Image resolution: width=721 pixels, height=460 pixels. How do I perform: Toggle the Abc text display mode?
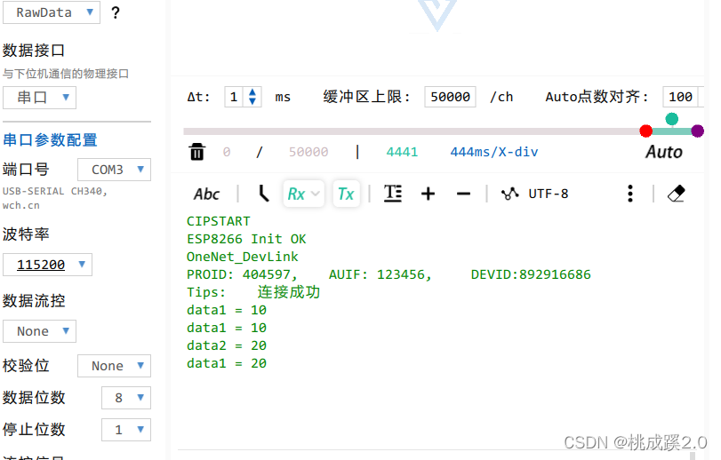coord(206,194)
